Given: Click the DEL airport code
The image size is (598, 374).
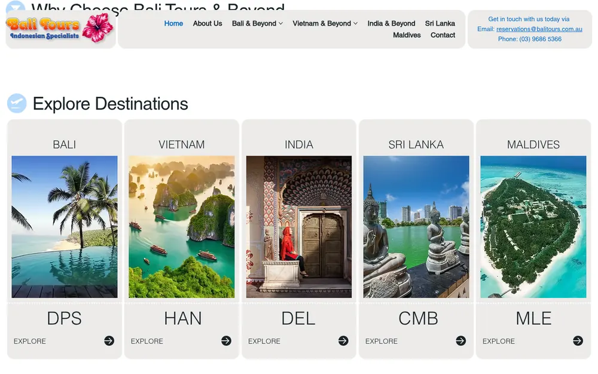Looking at the screenshot, I should [298, 318].
